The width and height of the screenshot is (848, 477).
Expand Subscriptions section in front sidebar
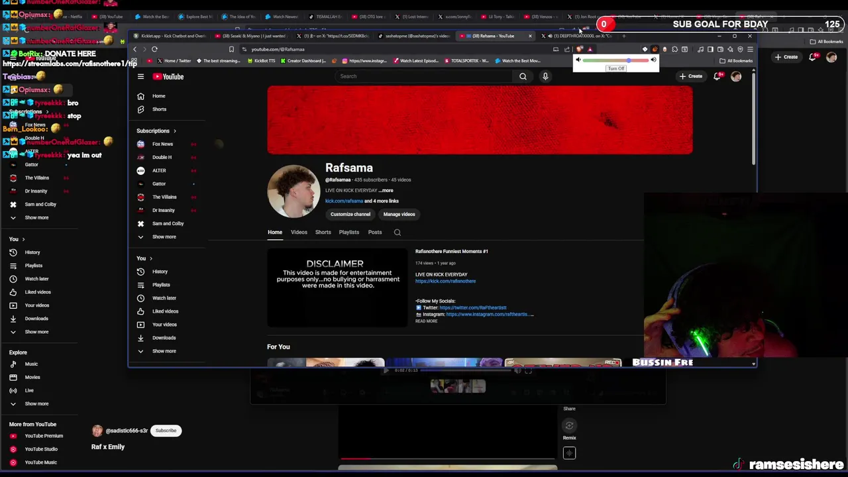[x=156, y=131]
